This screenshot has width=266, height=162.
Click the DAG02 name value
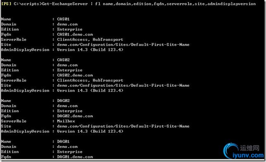pos(63,100)
